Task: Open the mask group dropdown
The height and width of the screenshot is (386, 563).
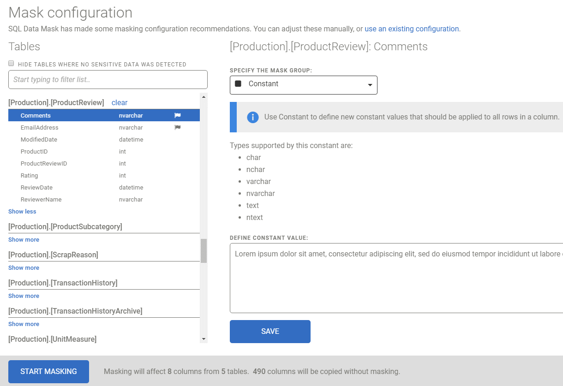Action: coord(369,85)
